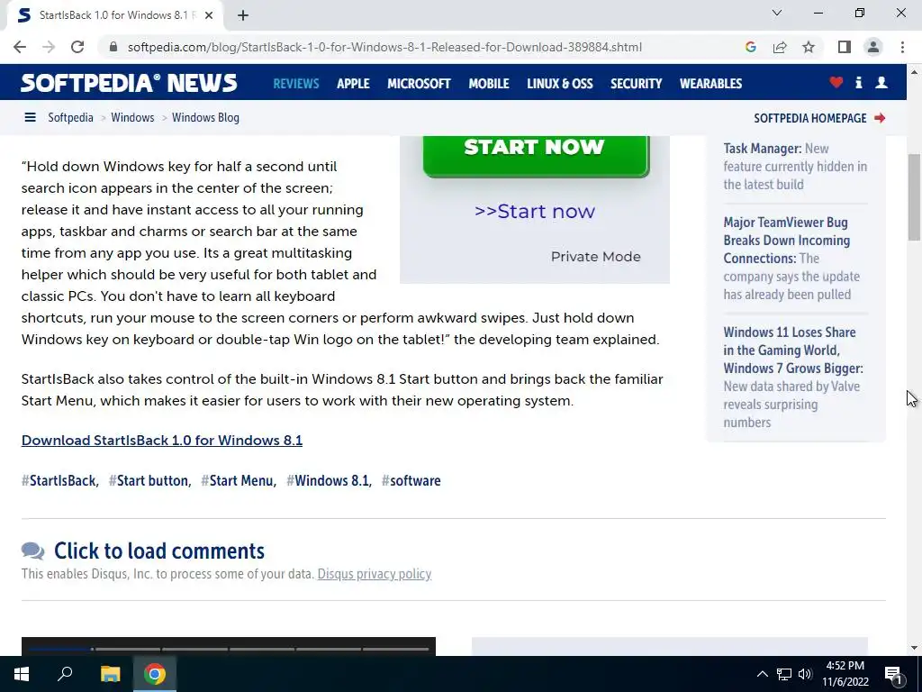Toggle the browser side panel
922x692 pixels.
[x=845, y=47]
